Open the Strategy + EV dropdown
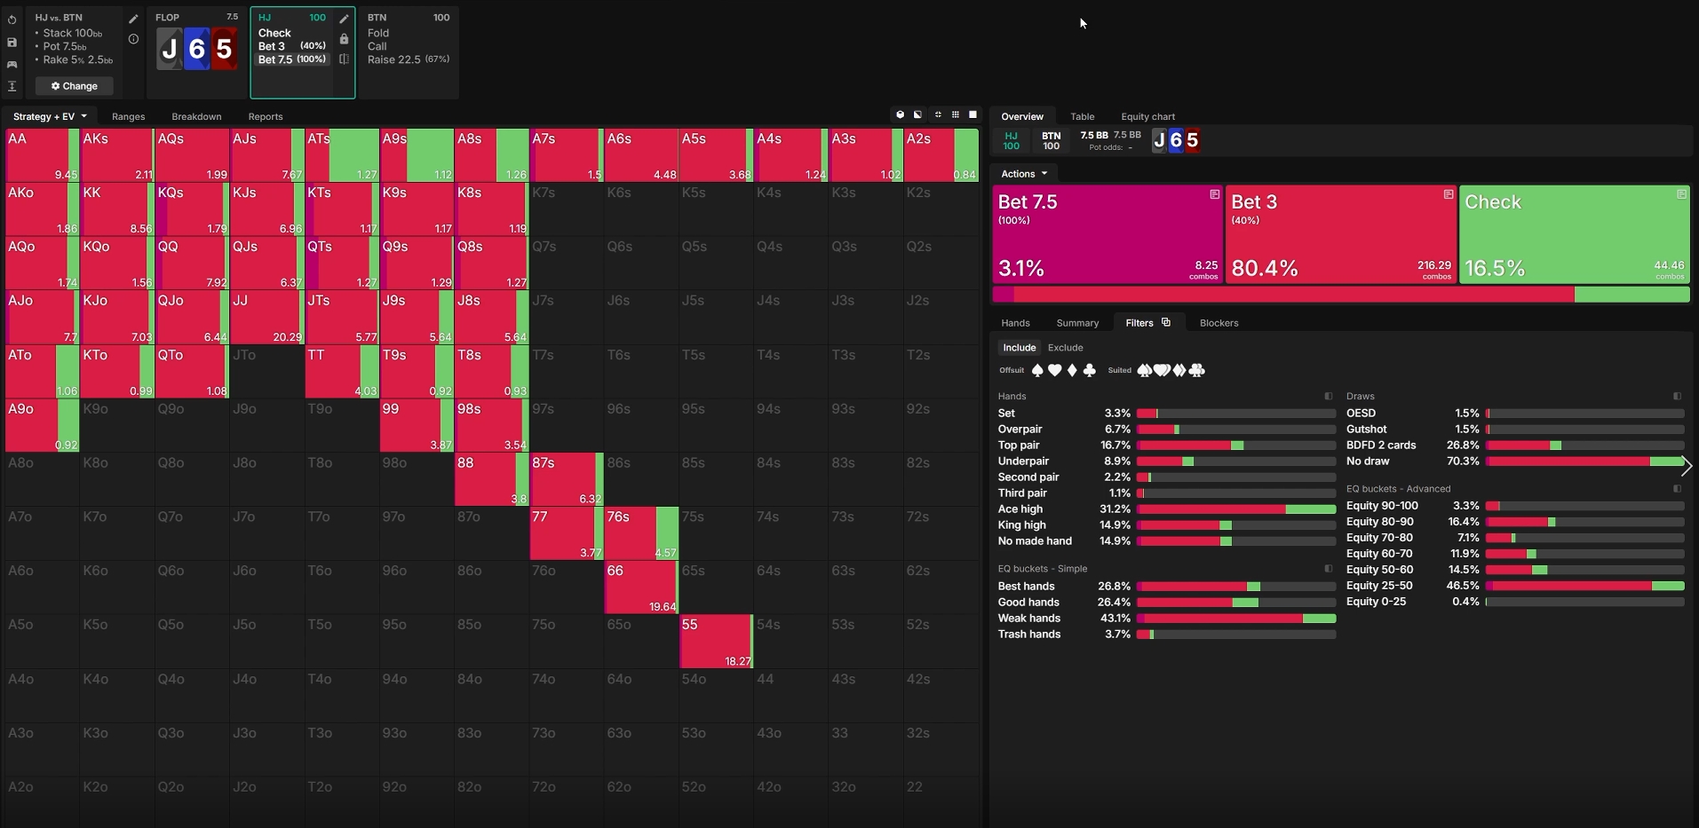The image size is (1699, 828). [50, 116]
